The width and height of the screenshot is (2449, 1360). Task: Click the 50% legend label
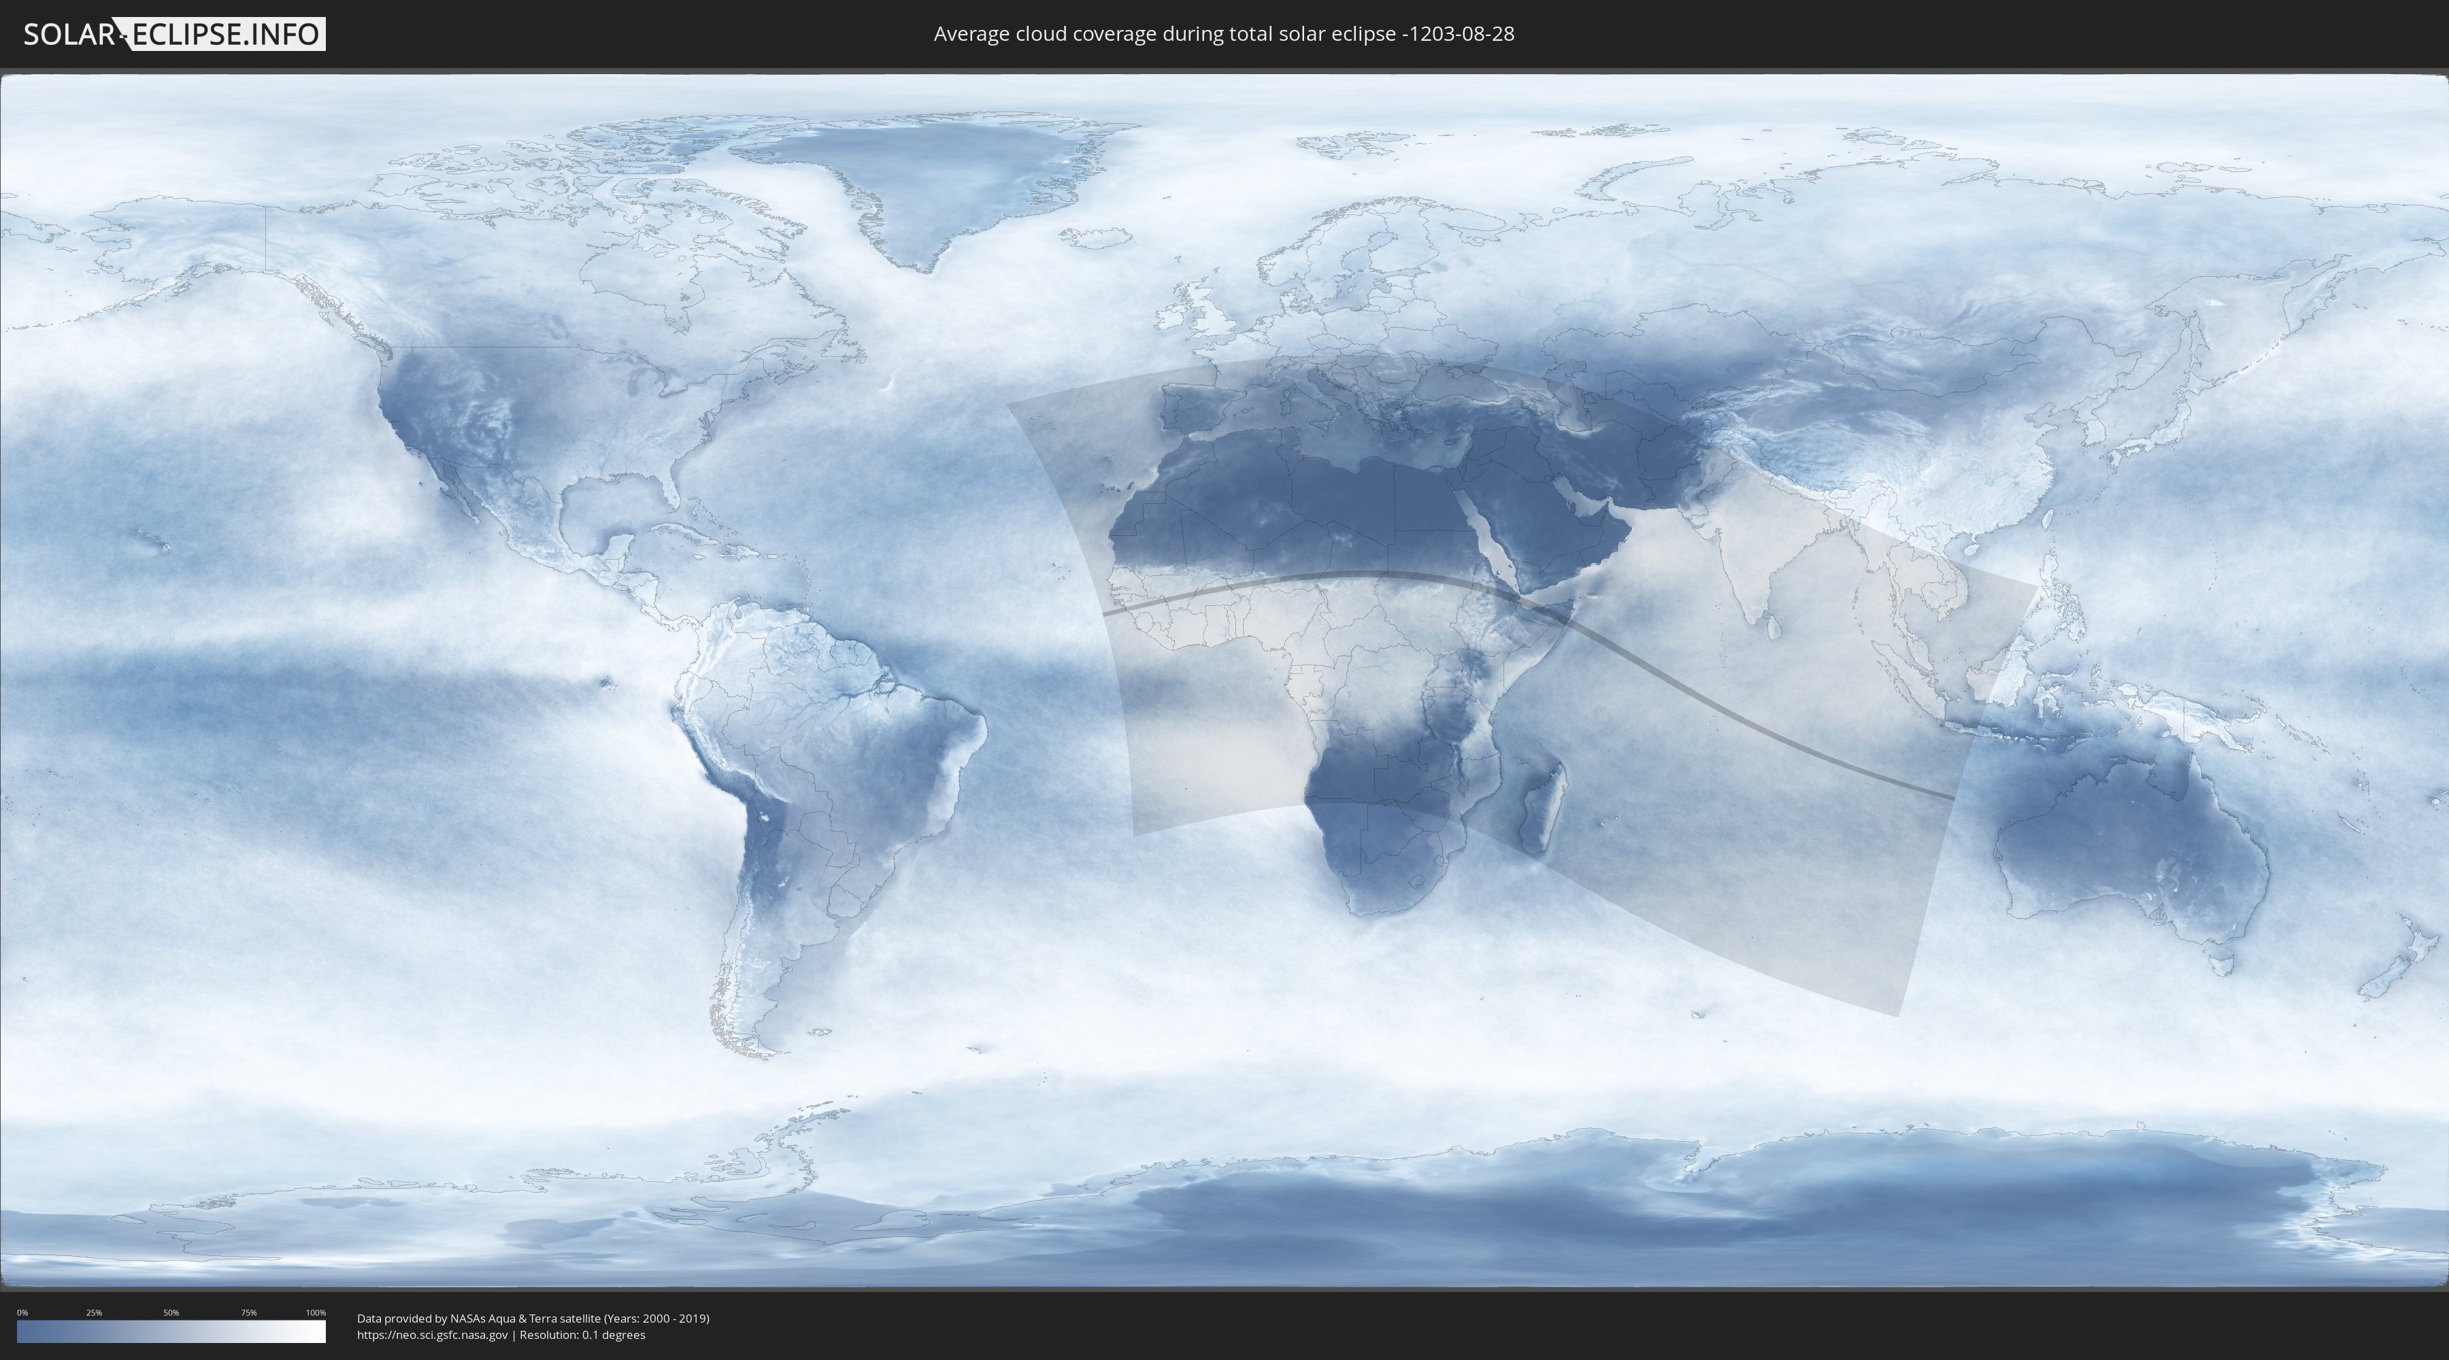(x=171, y=1312)
